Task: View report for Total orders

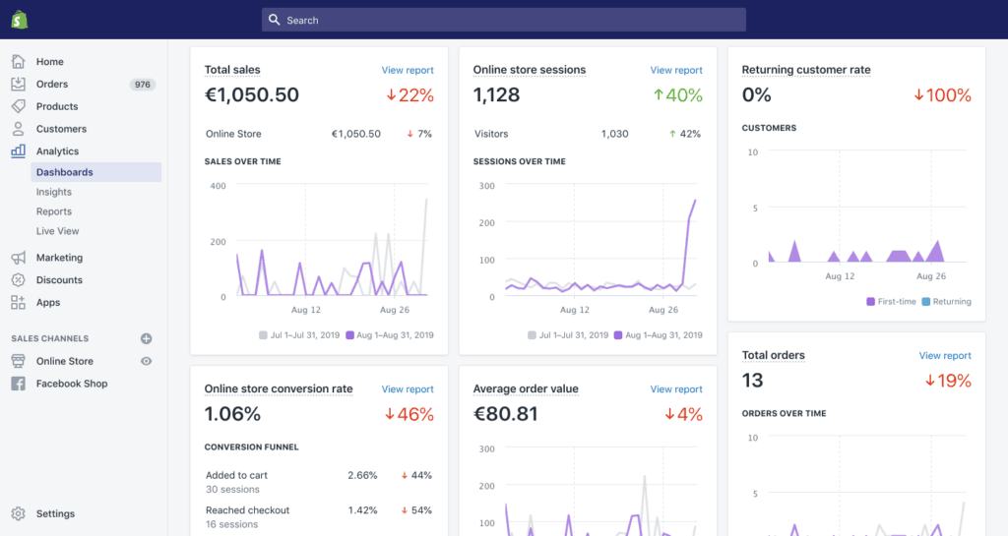Action: coord(945,356)
